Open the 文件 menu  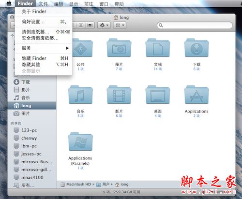coord(43,4)
